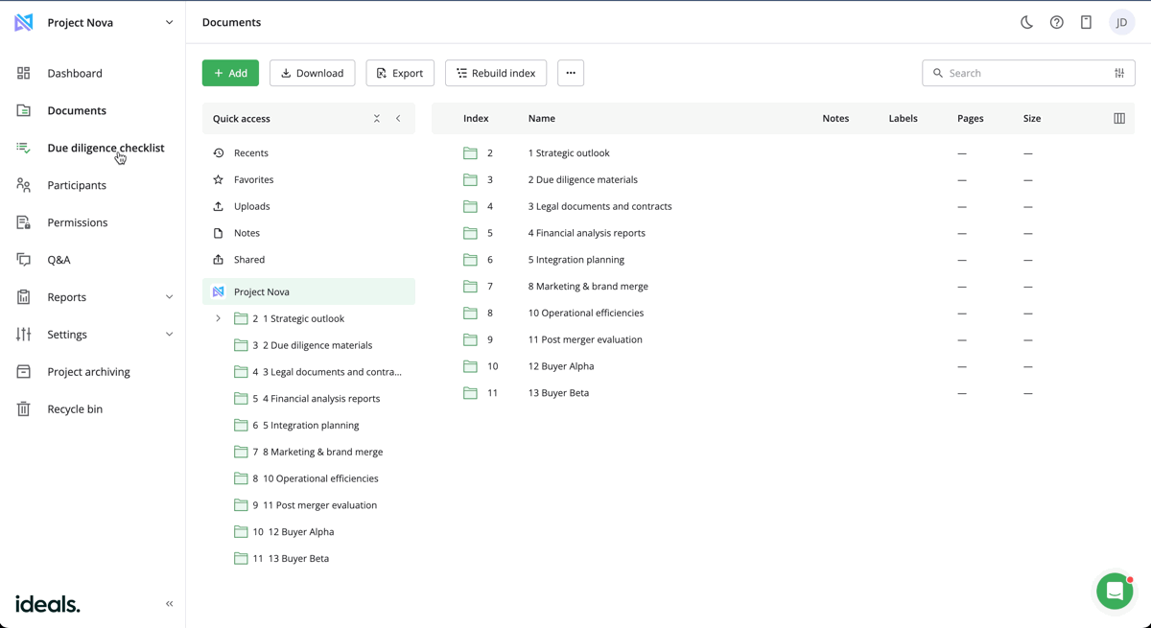Expand the Project Nova project dropdown

point(169,22)
